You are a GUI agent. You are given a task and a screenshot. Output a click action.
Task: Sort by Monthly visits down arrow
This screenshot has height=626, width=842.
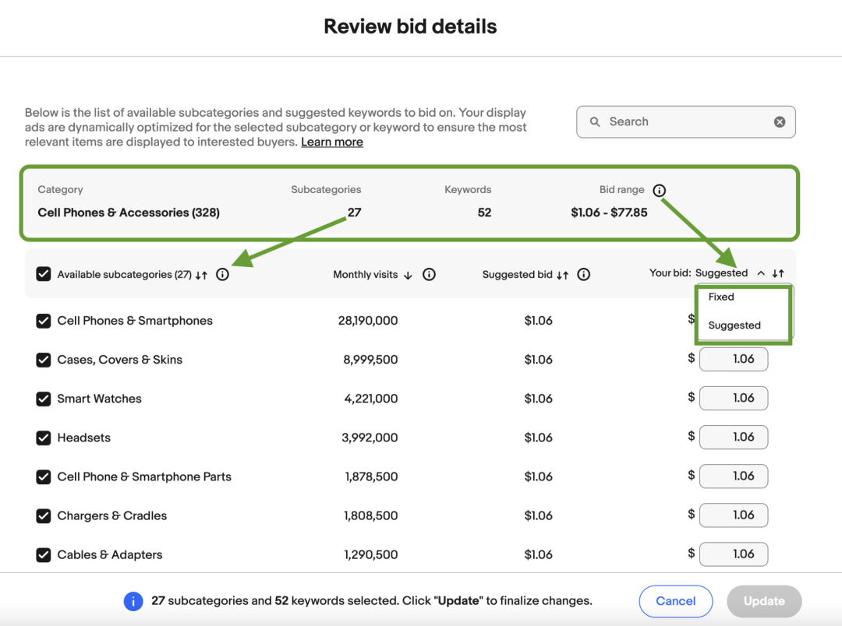pos(408,275)
